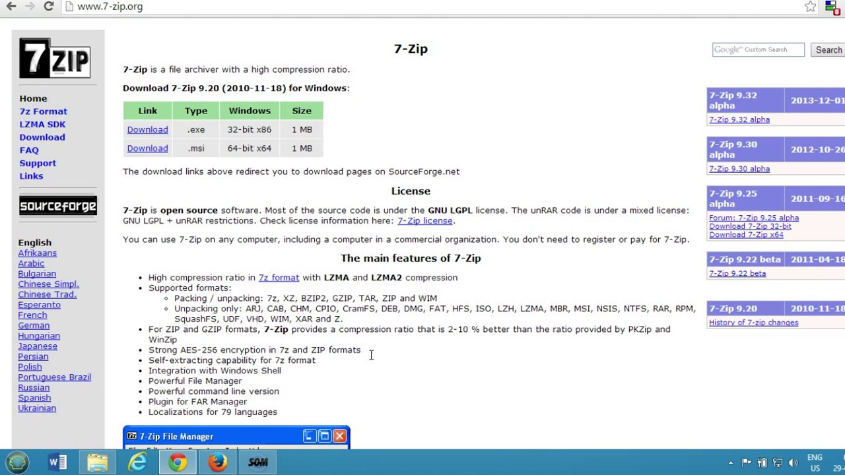Switch site language to German
The image size is (845, 475).
(x=34, y=326)
